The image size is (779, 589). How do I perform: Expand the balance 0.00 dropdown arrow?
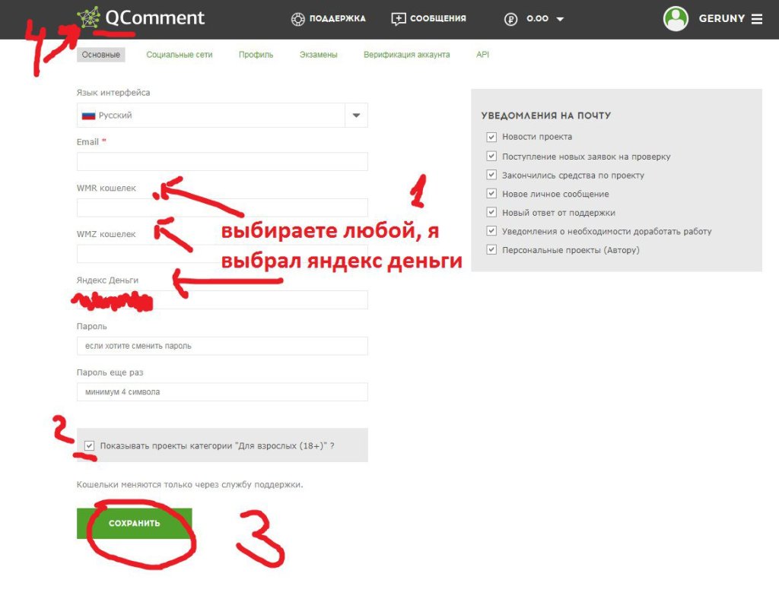(560, 19)
